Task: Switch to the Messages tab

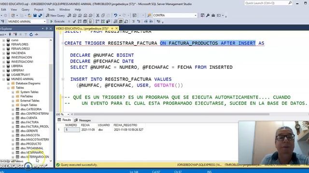Action: pos(83,120)
